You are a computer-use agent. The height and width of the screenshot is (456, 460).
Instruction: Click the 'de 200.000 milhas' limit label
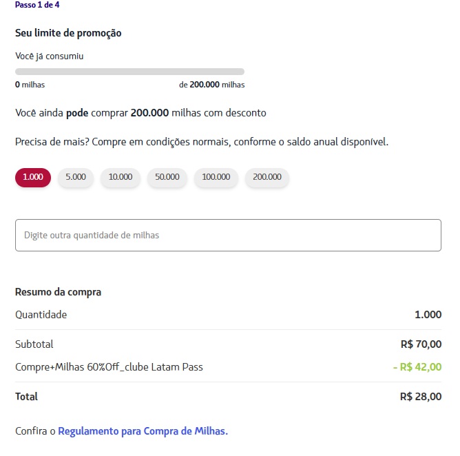click(x=211, y=85)
